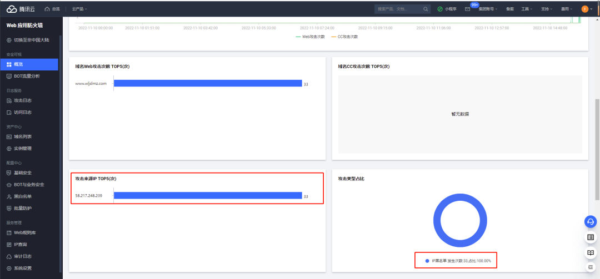The width and height of the screenshot is (600, 279).
Task: Click the 系统设置 gear icon
Action: pos(9,268)
